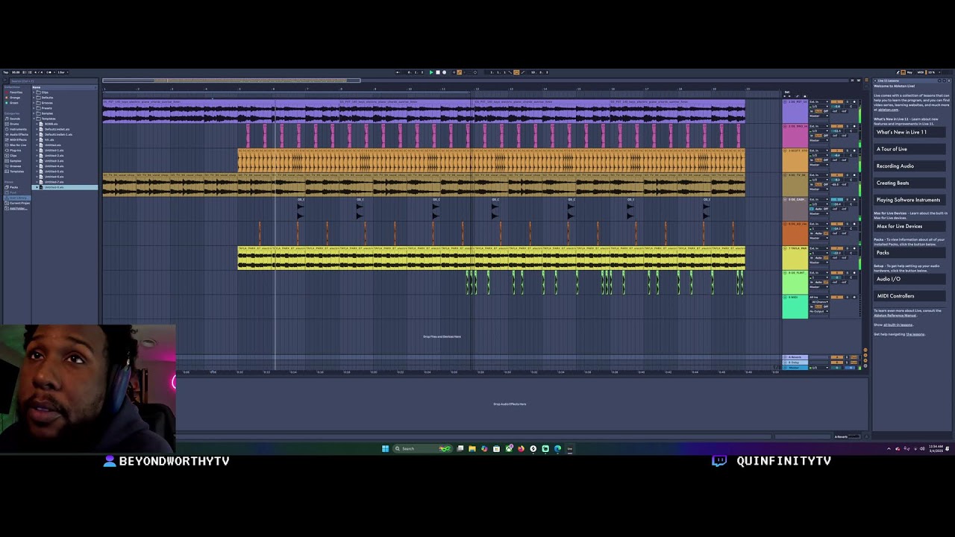Follow the Ableton Reference Manual link

pyautogui.click(x=895, y=315)
